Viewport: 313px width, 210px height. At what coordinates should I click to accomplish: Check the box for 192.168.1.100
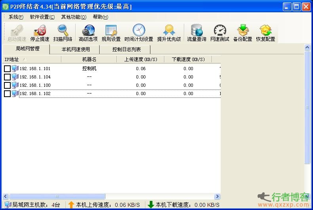7,85
